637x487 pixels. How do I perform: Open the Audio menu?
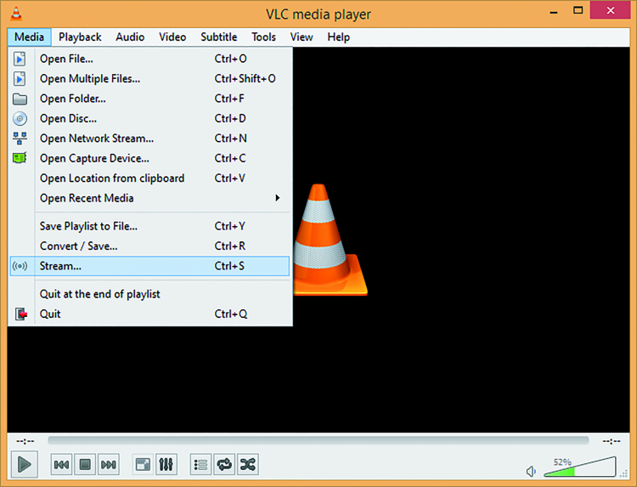tap(130, 37)
